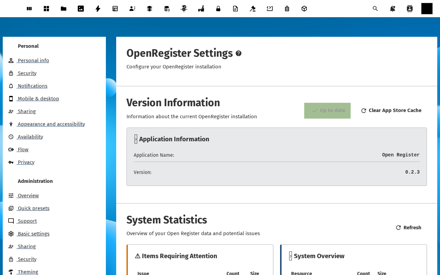Open Support admin page
Viewport: 440px width, 275px height.
pyautogui.click(x=27, y=221)
